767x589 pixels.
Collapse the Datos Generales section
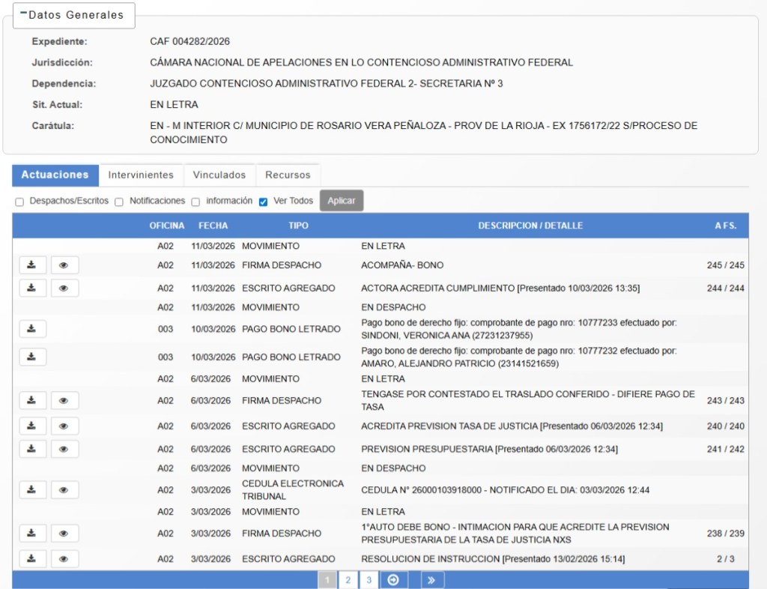[x=73, y=15]
